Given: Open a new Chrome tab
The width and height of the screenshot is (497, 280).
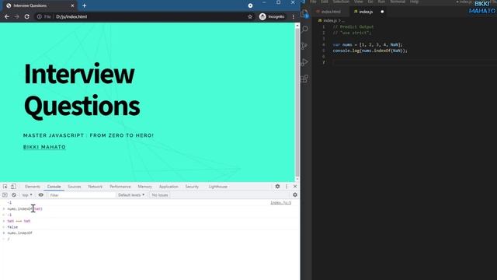Looking at the screenshot, I should 85,5.
